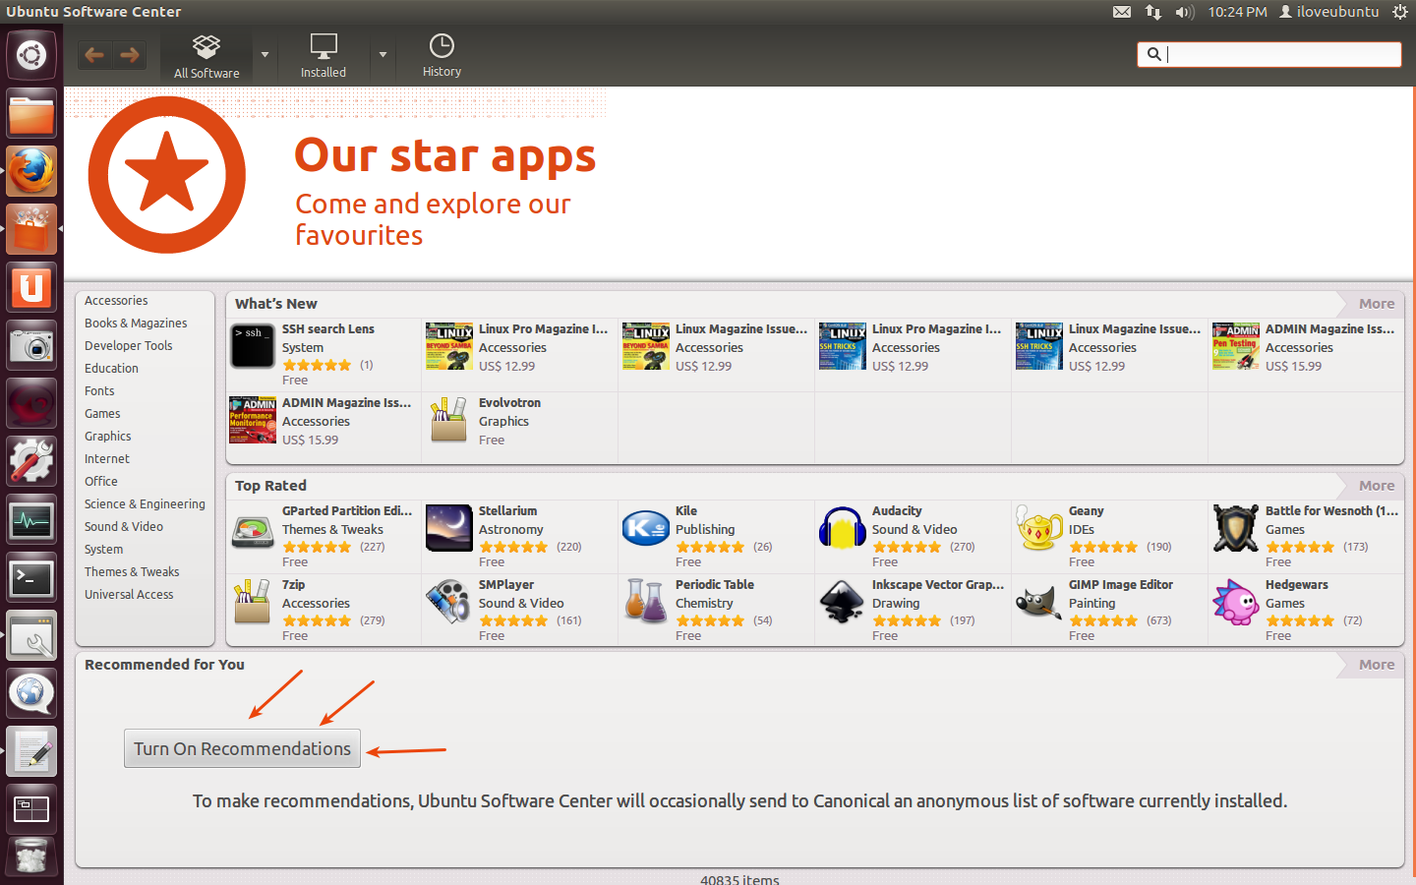Open the All Software view
The height and width of the screenshot is (885, 1416).
206,56
